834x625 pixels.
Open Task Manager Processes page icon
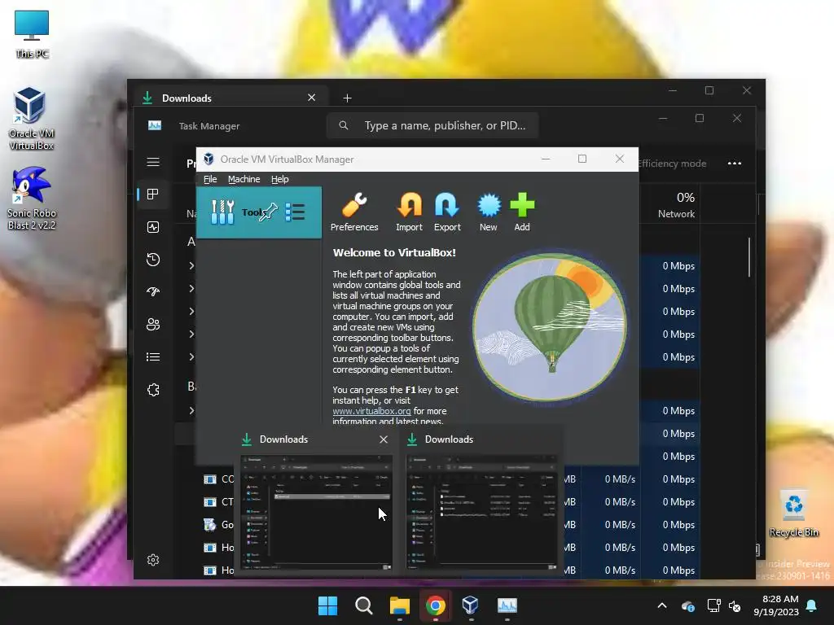click(x=153, y=194)
